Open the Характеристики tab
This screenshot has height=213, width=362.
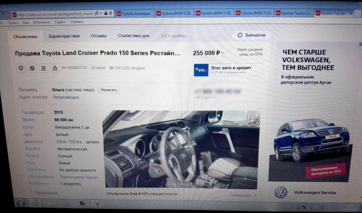tap(64, 36)
